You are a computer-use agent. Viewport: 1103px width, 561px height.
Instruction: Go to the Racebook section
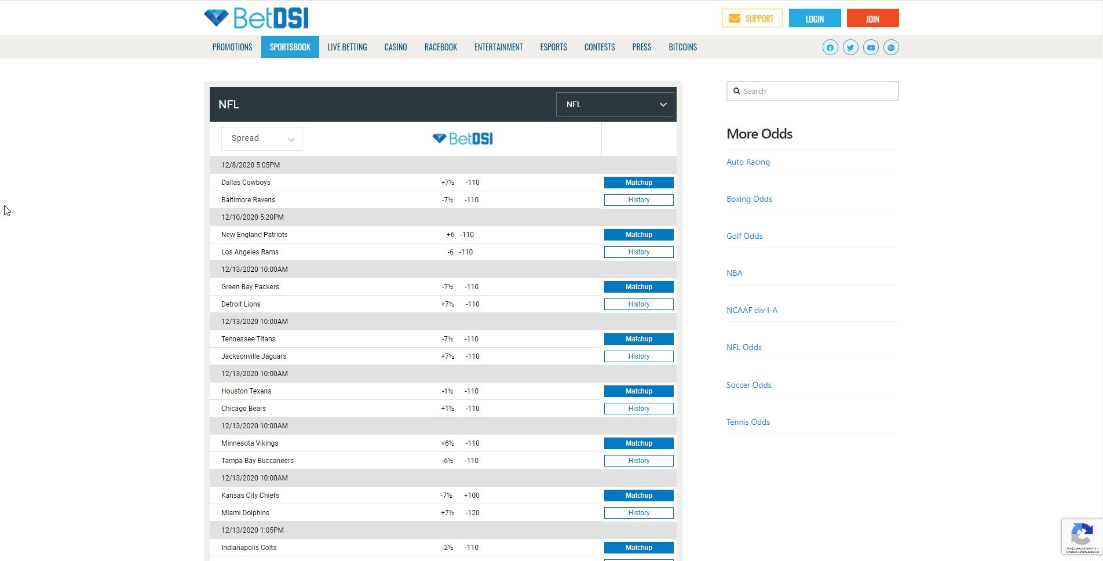440,47
